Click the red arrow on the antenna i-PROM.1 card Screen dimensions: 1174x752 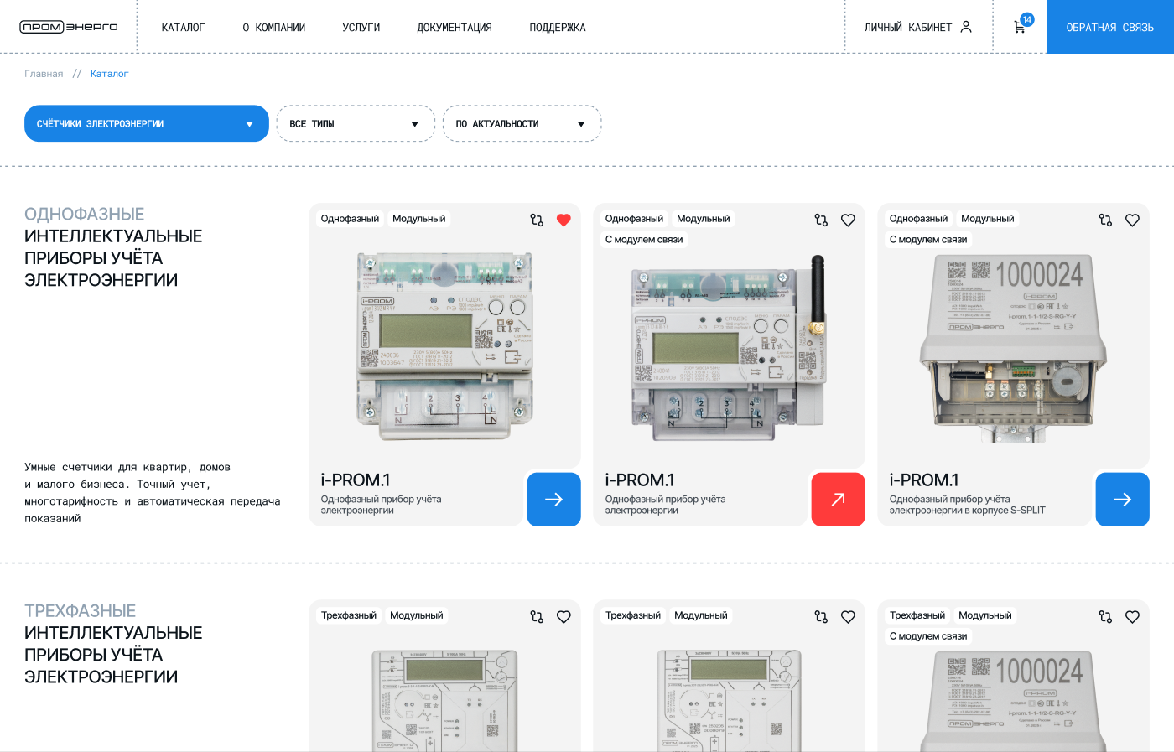838,500
